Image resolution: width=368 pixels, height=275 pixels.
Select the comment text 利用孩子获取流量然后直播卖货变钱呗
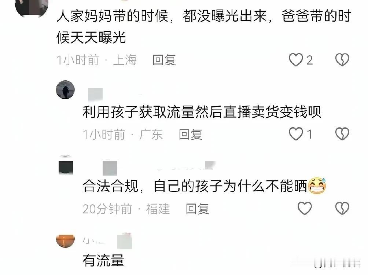coord(202,112)
